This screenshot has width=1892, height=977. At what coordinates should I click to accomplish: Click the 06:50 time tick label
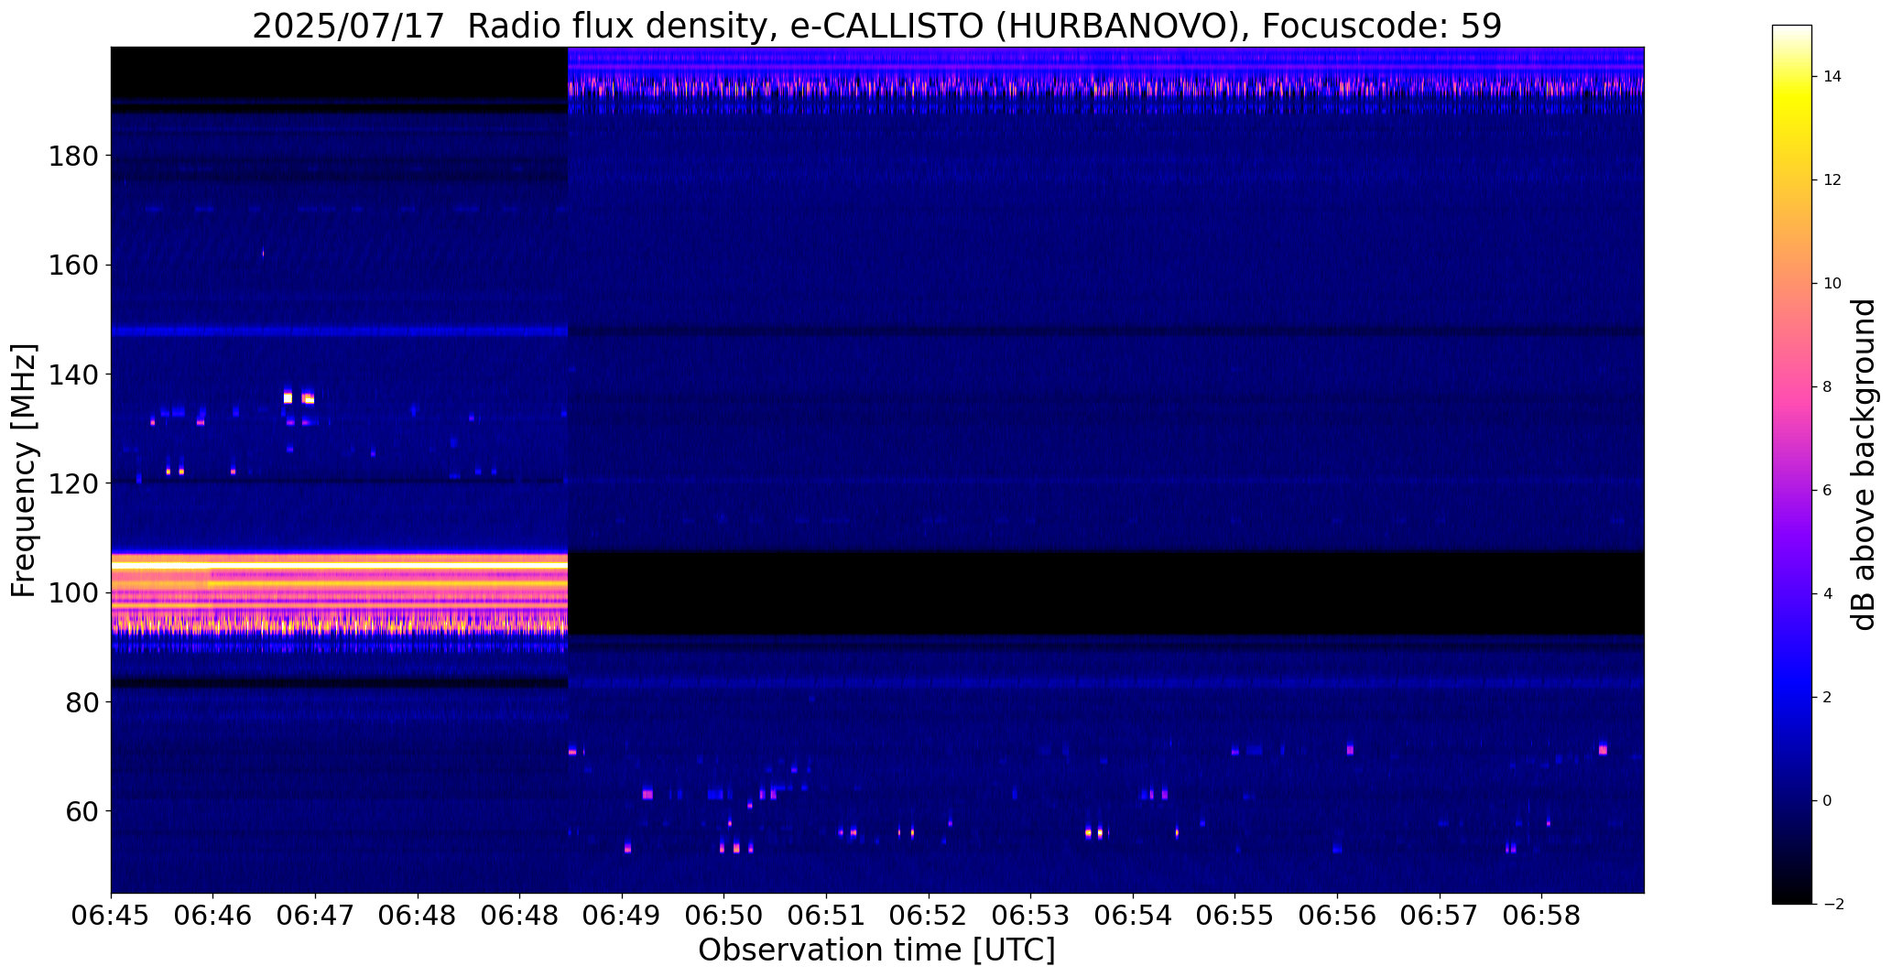[x=724, y=916]
